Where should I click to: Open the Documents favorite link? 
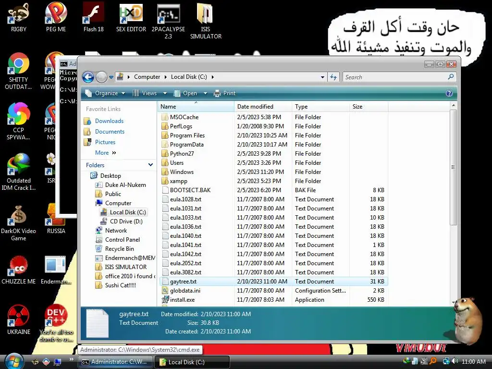tap(110, 132)
